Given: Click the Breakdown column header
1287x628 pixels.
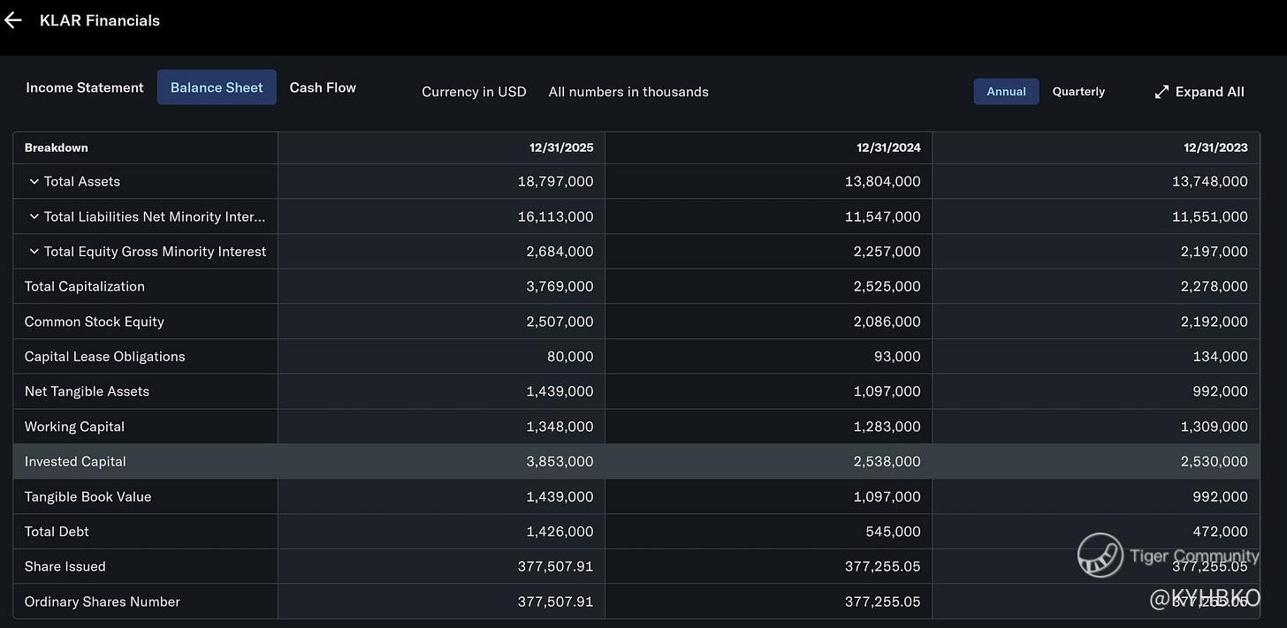Looking at the screenshot, I should 57,148.
